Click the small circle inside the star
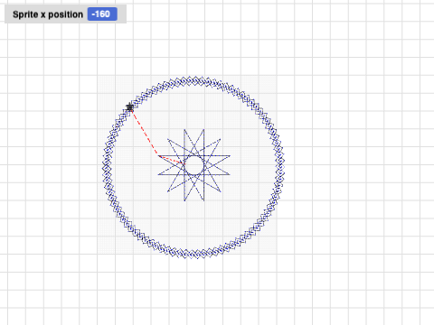Screen dimensions: 434x325 coord(194,165)
